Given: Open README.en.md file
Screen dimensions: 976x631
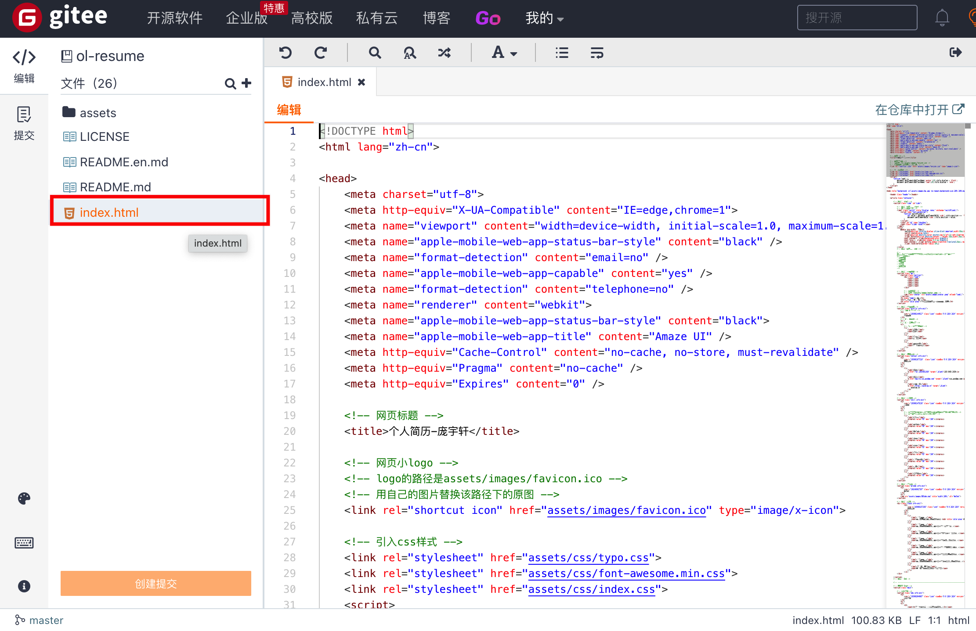Looking at the screenshot, I should (x=116, y=162).
